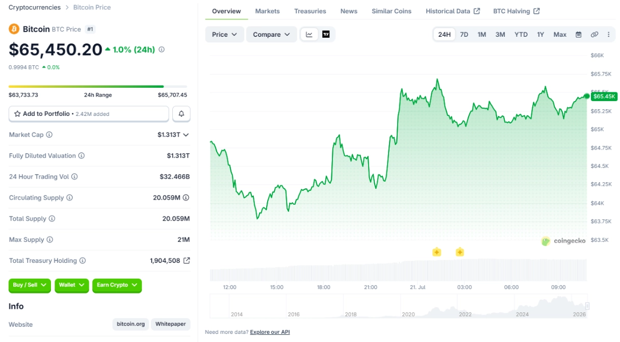Open Wallet dropdown
Viewport: 620px width, 342px height.
click(x=72, y=285)
